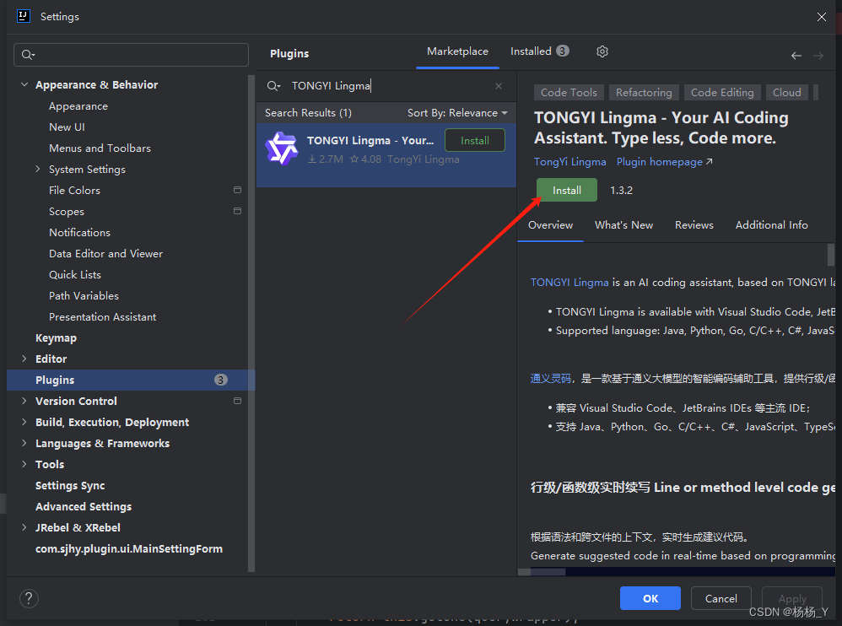Select Appearance in the tree

(78, 106)
